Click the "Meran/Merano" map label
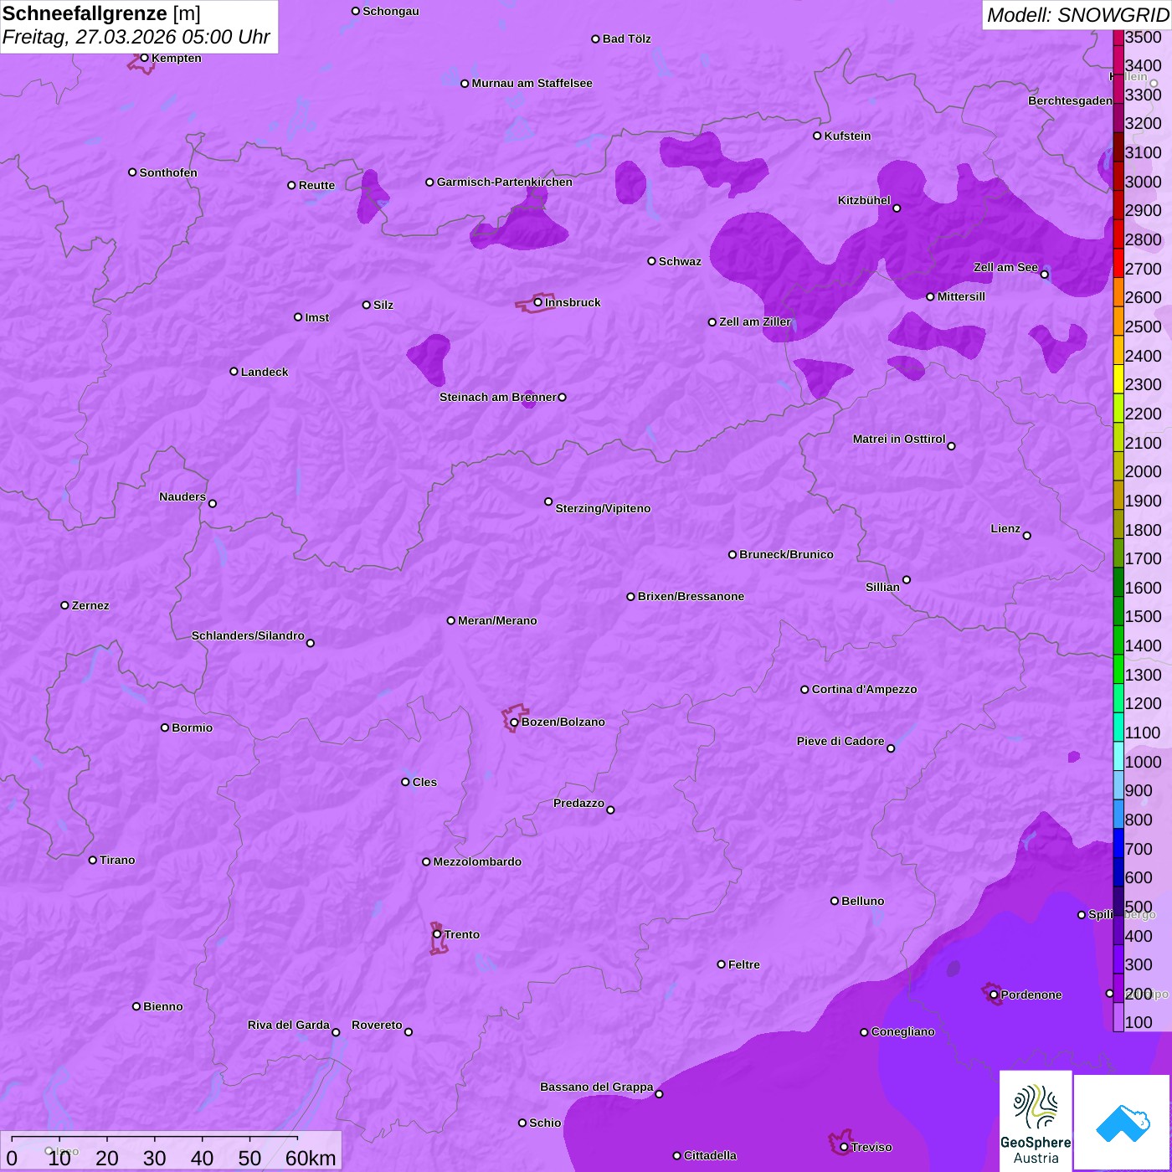 [x=497, y=620]
